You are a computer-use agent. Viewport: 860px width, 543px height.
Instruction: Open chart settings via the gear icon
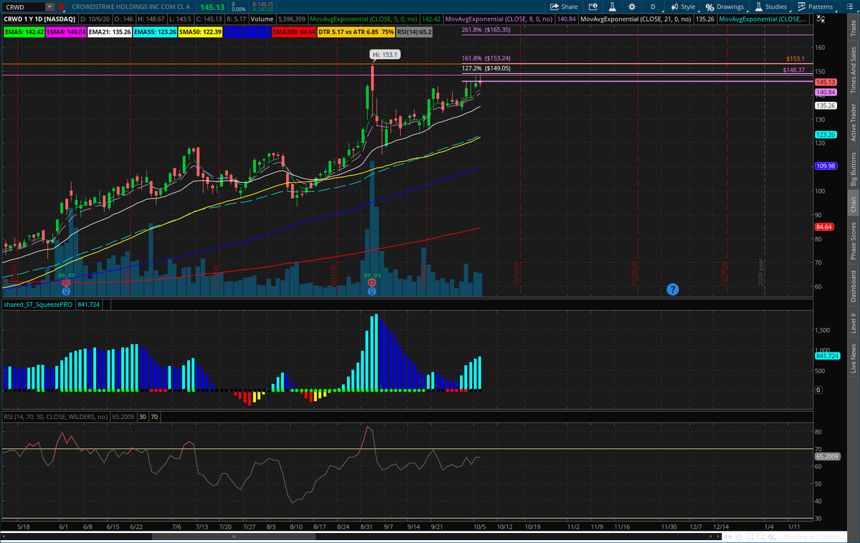point(631,6)
